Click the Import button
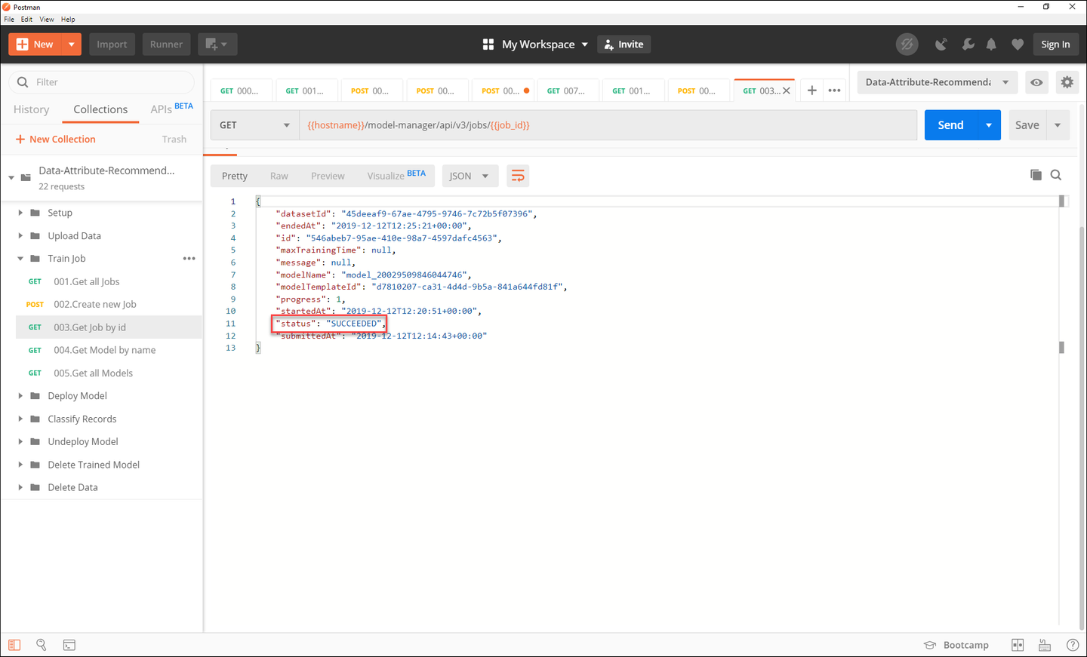 pyautogui.click(x=112, y=45)
